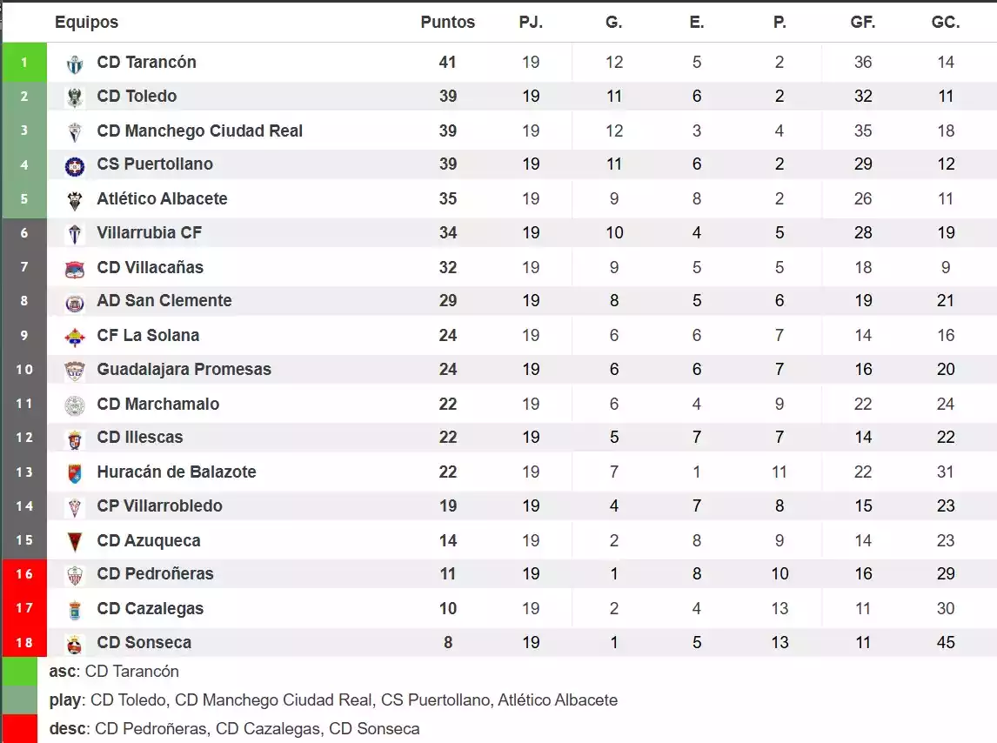The height and width of the screenshot is (743, 997).
Task: Click the CD Villacañas crest icon
Action: (75, 269)
